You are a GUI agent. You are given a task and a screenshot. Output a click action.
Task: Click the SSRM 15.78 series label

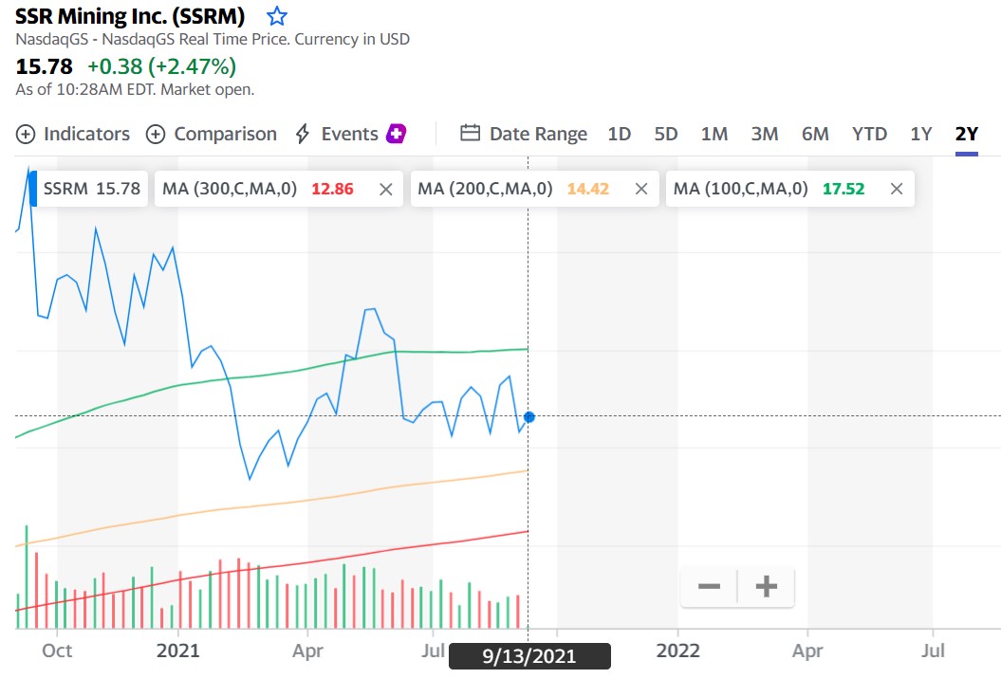[91, 189]
